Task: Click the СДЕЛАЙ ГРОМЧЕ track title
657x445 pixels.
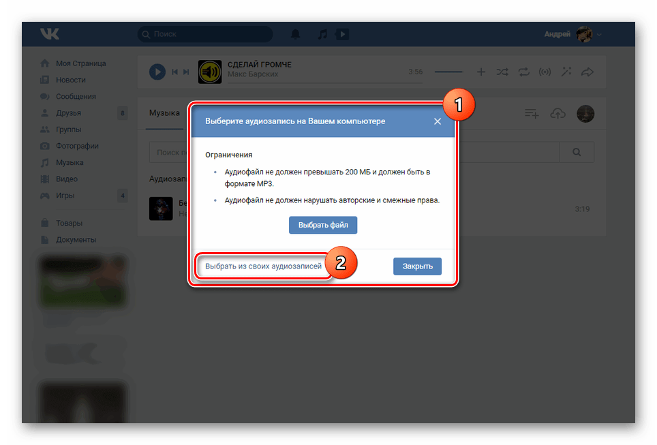Action: click(x=260, y=65)
